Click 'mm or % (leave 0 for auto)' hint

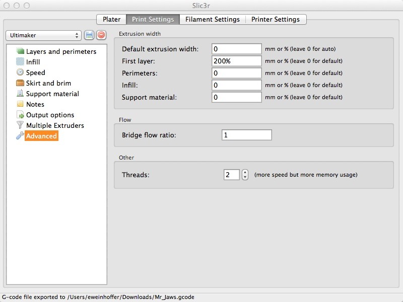coord(300,49)
